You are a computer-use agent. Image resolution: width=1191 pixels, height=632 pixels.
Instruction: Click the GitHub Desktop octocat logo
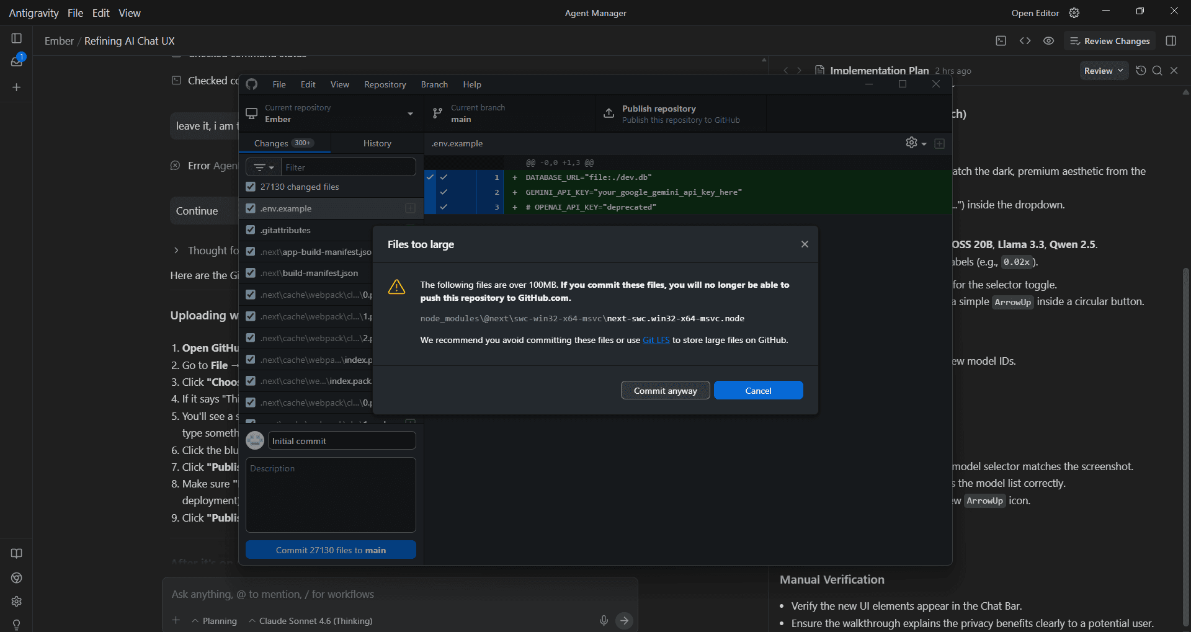coord(252,84)
